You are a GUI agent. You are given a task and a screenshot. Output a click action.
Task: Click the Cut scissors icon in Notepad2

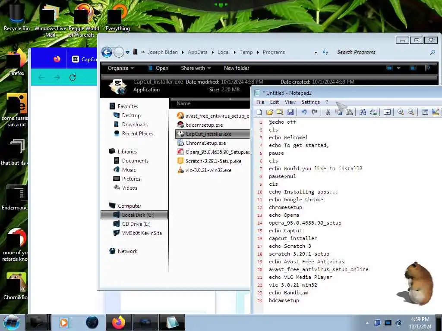click(x=328, y=112)
